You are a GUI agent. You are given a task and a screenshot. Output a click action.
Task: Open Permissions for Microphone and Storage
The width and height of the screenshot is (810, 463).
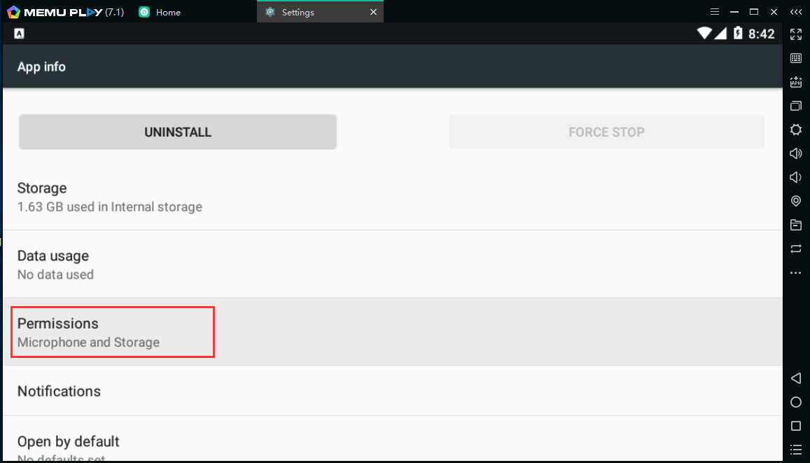pyautogui.click(x=113, y=332)
